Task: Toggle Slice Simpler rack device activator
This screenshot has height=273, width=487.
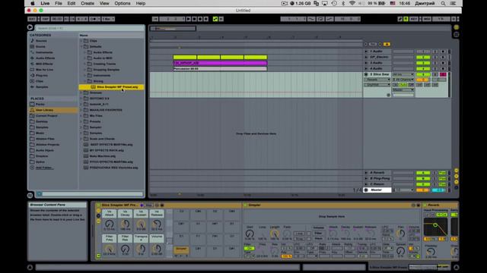Action: [x=98, y=205]
